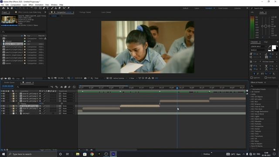Click the timeline zoom slider at bottom

(x=87, y=150)
